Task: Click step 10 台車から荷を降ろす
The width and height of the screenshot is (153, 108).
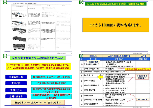Action: (x=91, y=104)
